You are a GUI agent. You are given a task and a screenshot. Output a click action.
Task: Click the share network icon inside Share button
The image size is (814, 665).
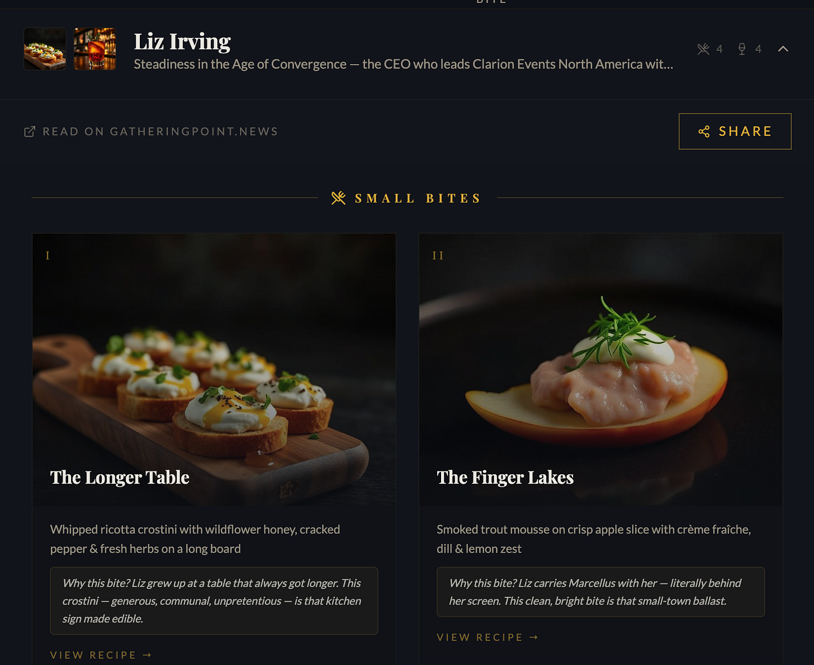(704, 131)
